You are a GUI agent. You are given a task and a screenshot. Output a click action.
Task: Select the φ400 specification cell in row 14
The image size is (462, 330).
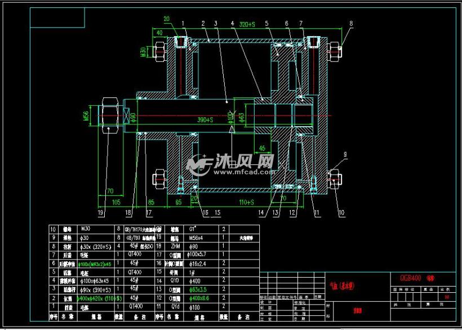pyautogui.click(x=195, y=281)
